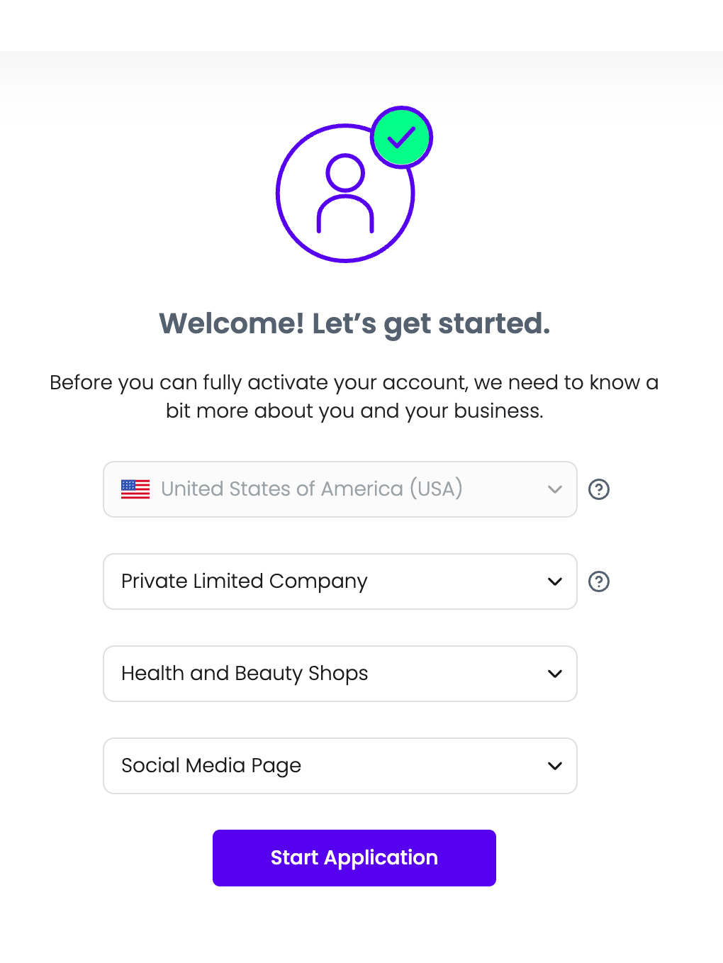Expand the Social Media Page dropdown
Viewport: 723px width, 963px height.
click(x=312, y=766)
